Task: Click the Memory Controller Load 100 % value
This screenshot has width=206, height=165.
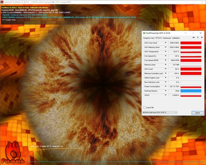Action: coord(174,73)
